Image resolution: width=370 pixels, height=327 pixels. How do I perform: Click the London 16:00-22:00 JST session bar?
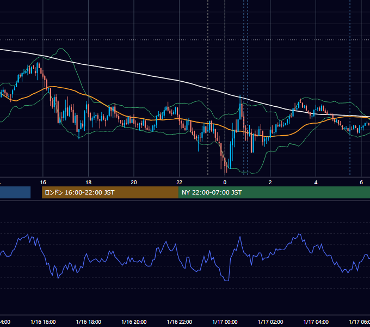point(110,192)
